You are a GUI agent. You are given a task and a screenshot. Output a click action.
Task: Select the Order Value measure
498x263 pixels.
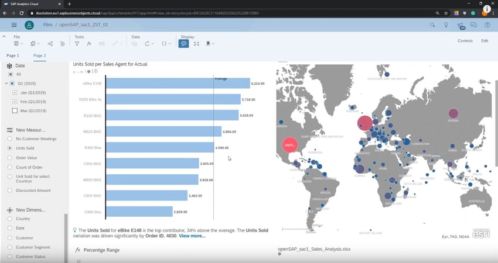point(10,157)
